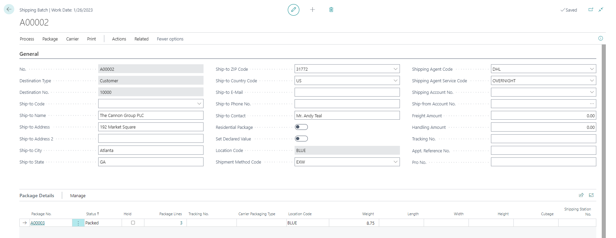Enable the Set Declared Value switch

(x=301, y=139)
